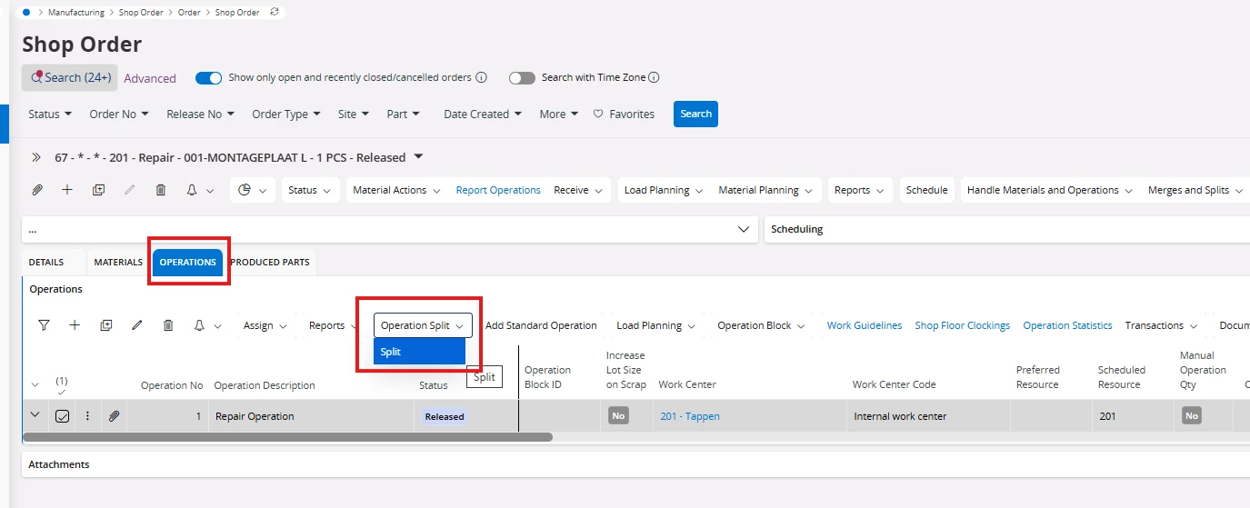
Task: Open Merges and Splits dropdown
Action: [1195, 190]
